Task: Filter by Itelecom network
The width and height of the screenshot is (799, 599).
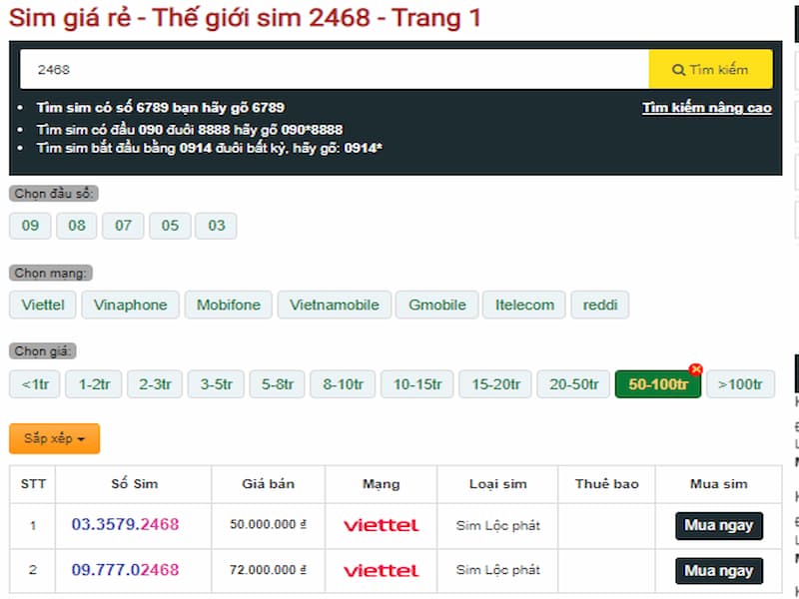Action: click(x=524, y=304)
